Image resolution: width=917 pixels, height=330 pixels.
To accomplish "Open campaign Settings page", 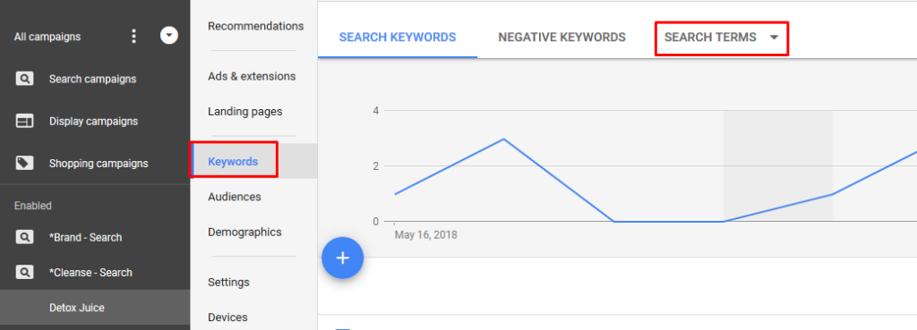I will tap(228, 282).
